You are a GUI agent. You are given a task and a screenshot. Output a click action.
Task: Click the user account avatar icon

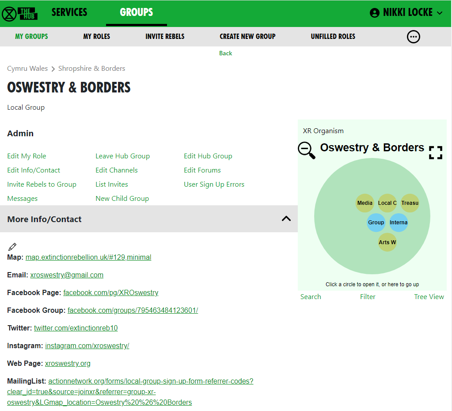click(374, 13)
